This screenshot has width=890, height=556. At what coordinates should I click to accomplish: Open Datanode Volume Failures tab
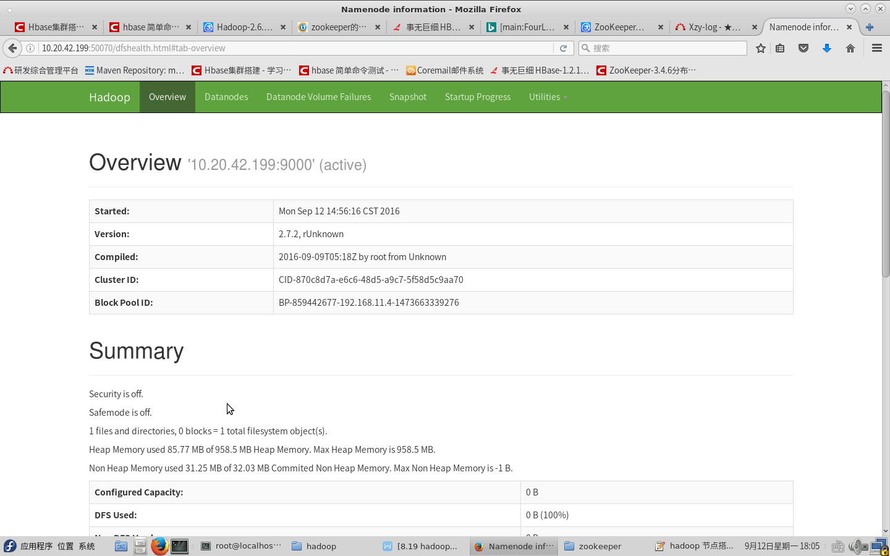coord(319,97)
